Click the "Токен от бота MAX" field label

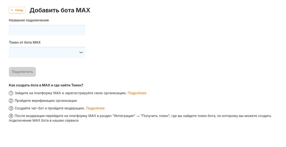coord(25,42)
